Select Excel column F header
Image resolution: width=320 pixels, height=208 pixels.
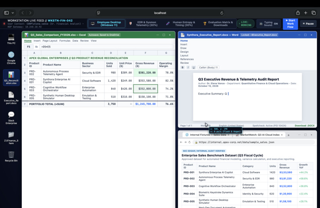click(146, 53)
